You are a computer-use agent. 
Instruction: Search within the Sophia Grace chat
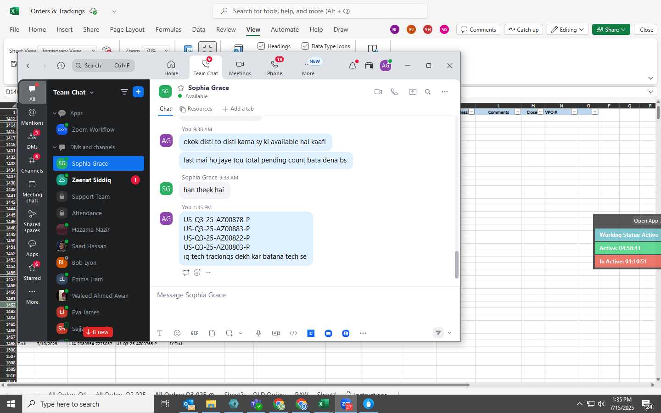click(x=428, y=92)
